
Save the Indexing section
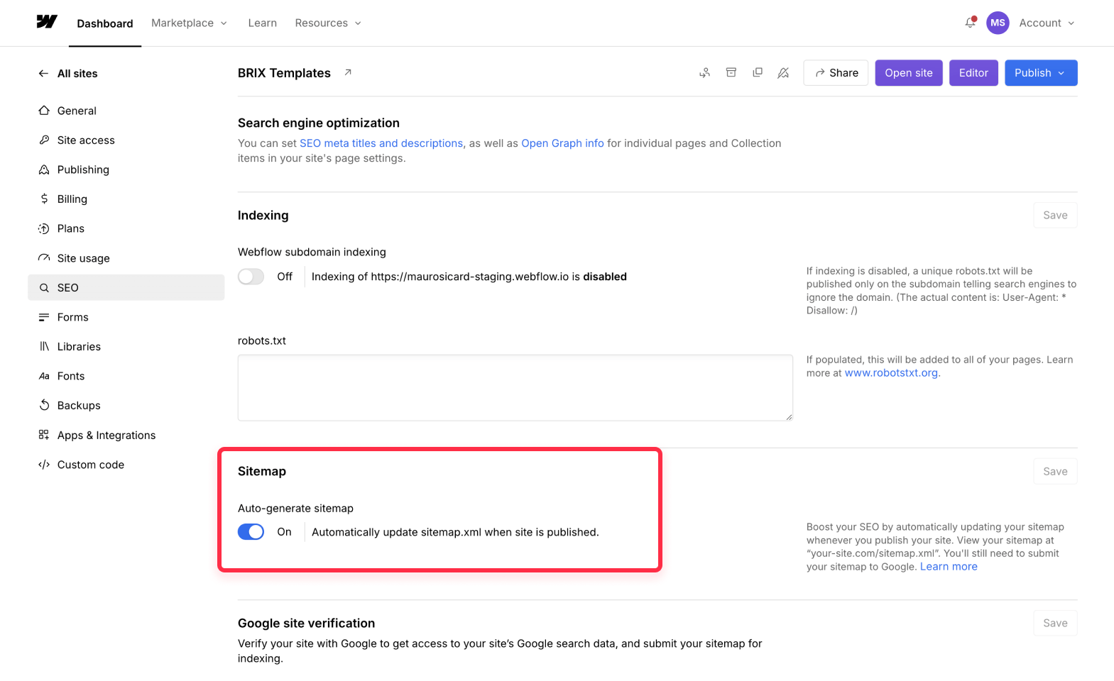point(1055,215)
